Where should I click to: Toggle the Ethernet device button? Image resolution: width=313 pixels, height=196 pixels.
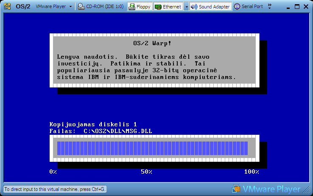point(168,7)
